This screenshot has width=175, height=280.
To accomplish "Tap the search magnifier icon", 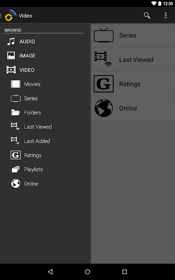I will point(147,15).
